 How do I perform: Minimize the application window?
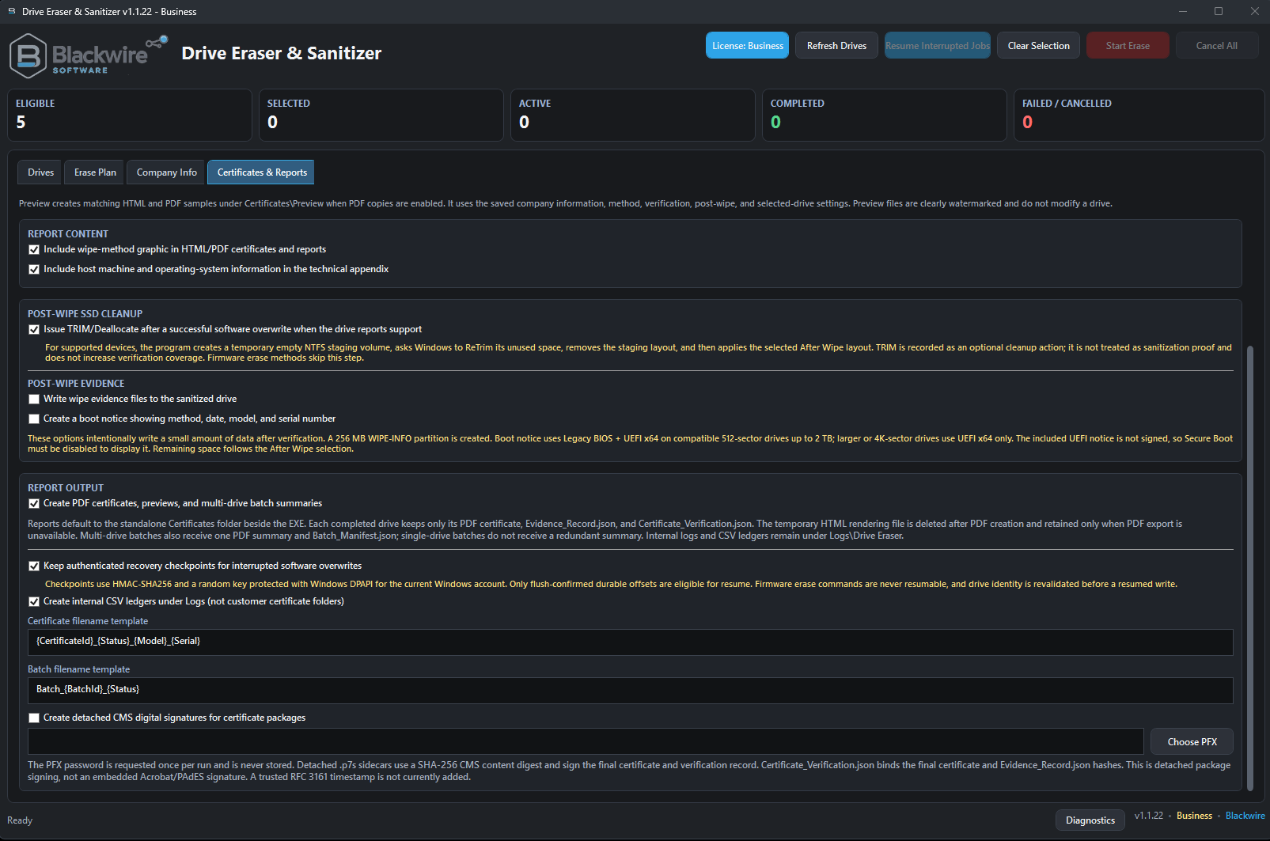coord(1183,11)
